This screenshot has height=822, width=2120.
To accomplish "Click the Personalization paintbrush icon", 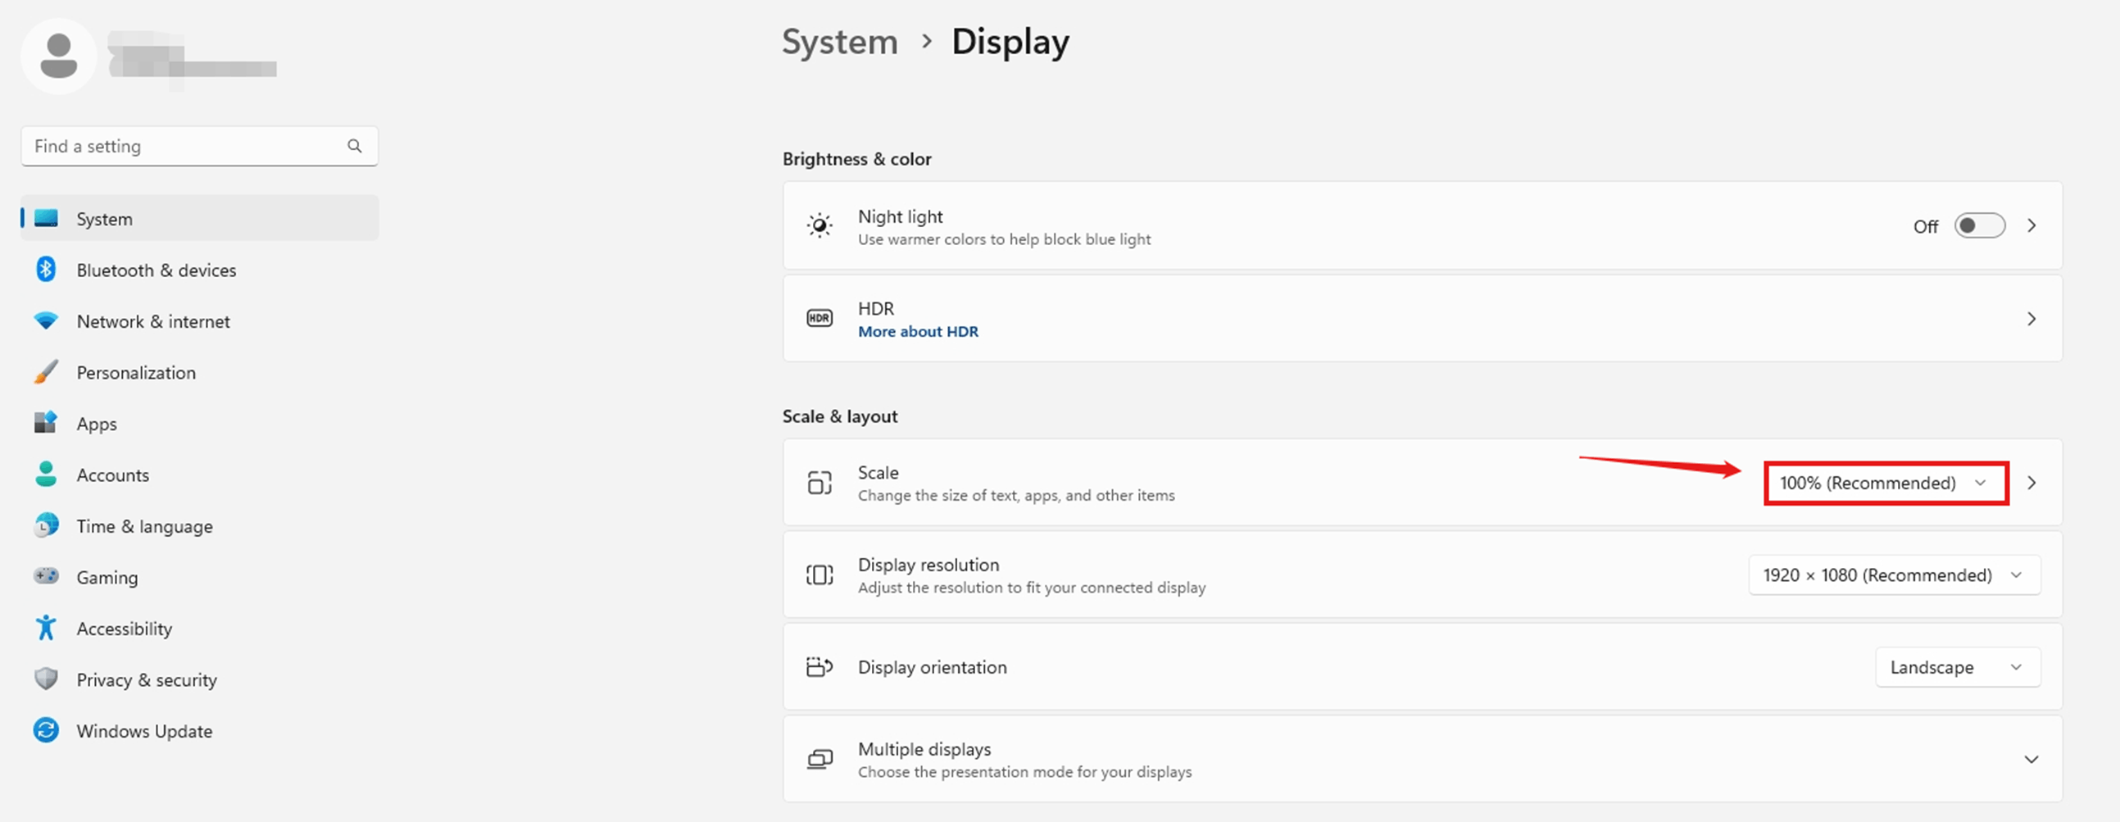I will [x=46, y=372].
